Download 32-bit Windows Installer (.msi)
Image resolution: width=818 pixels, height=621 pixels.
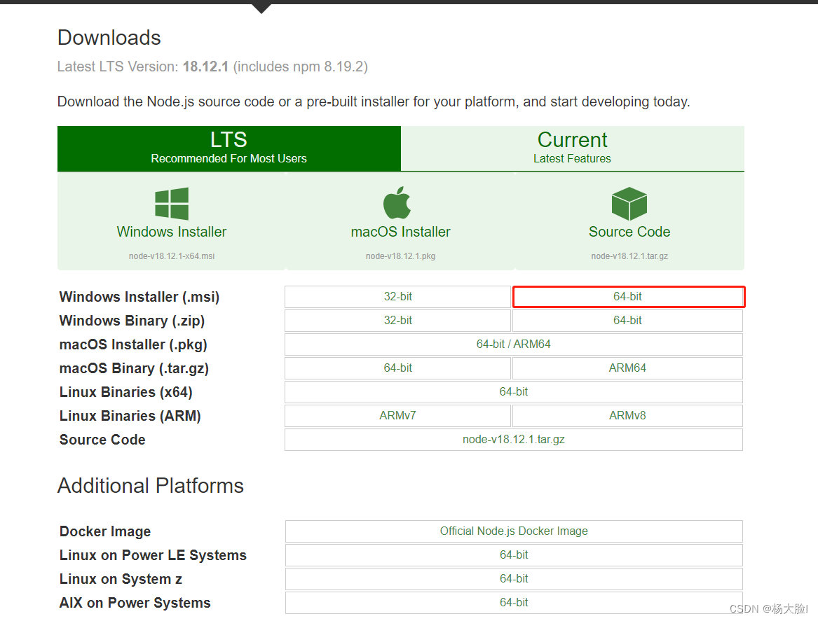(397, 296)
